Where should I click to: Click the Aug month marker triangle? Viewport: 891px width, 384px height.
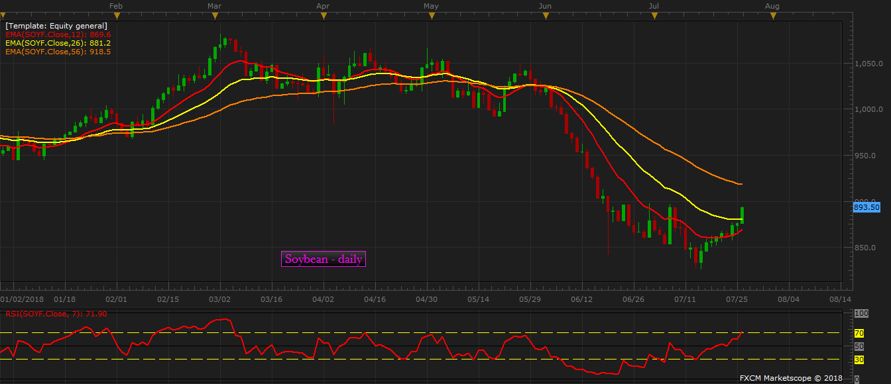[772, 16]
